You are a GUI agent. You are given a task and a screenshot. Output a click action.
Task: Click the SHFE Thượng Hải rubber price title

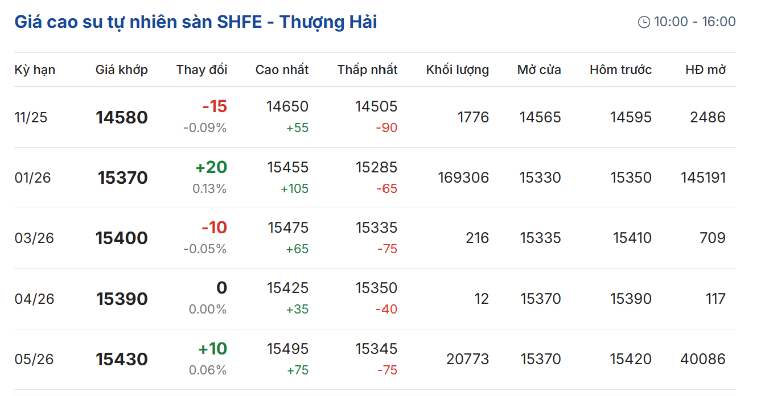click(x=195, y=22)
